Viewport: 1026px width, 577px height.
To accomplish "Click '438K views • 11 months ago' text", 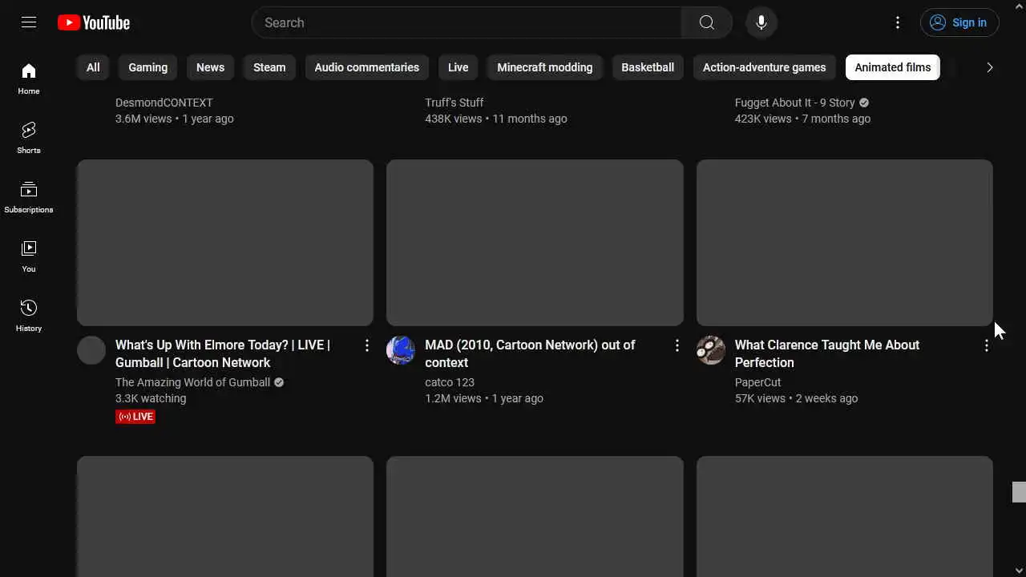I will tap(496, 119).
